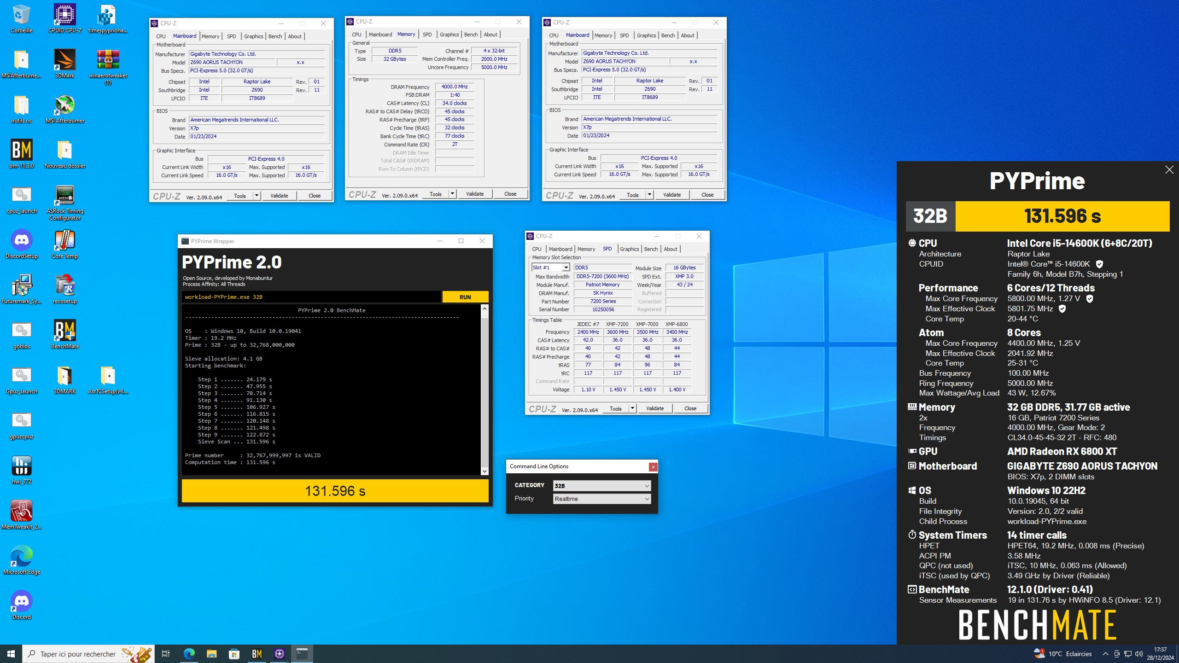Screen dimensions: 1179x663
Task: Click the taskbar search box
Action: pos(88,654)
